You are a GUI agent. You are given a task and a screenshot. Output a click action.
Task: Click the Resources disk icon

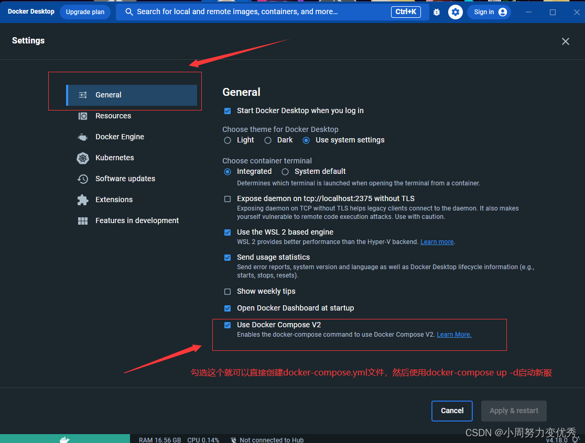point(83,116)
